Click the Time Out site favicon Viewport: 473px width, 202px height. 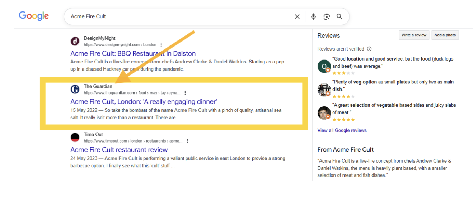(x=75, y=138)
